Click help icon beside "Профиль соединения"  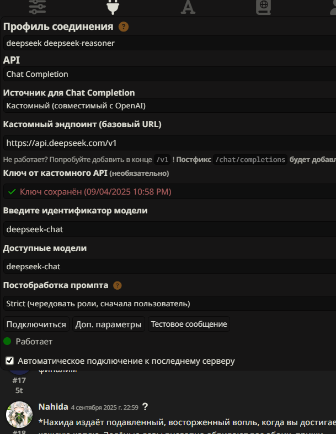pyautogui.click(x=124, y=27)
